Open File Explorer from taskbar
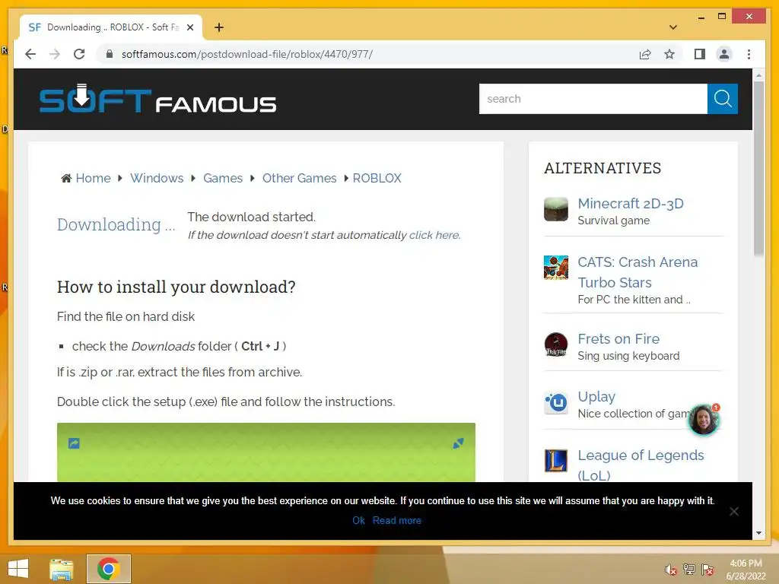 pyautogui.click(x=62, y=569)
